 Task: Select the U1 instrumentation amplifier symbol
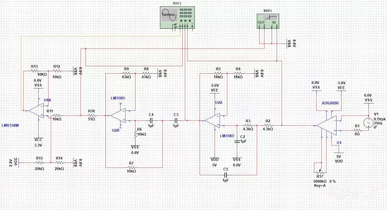326,126
